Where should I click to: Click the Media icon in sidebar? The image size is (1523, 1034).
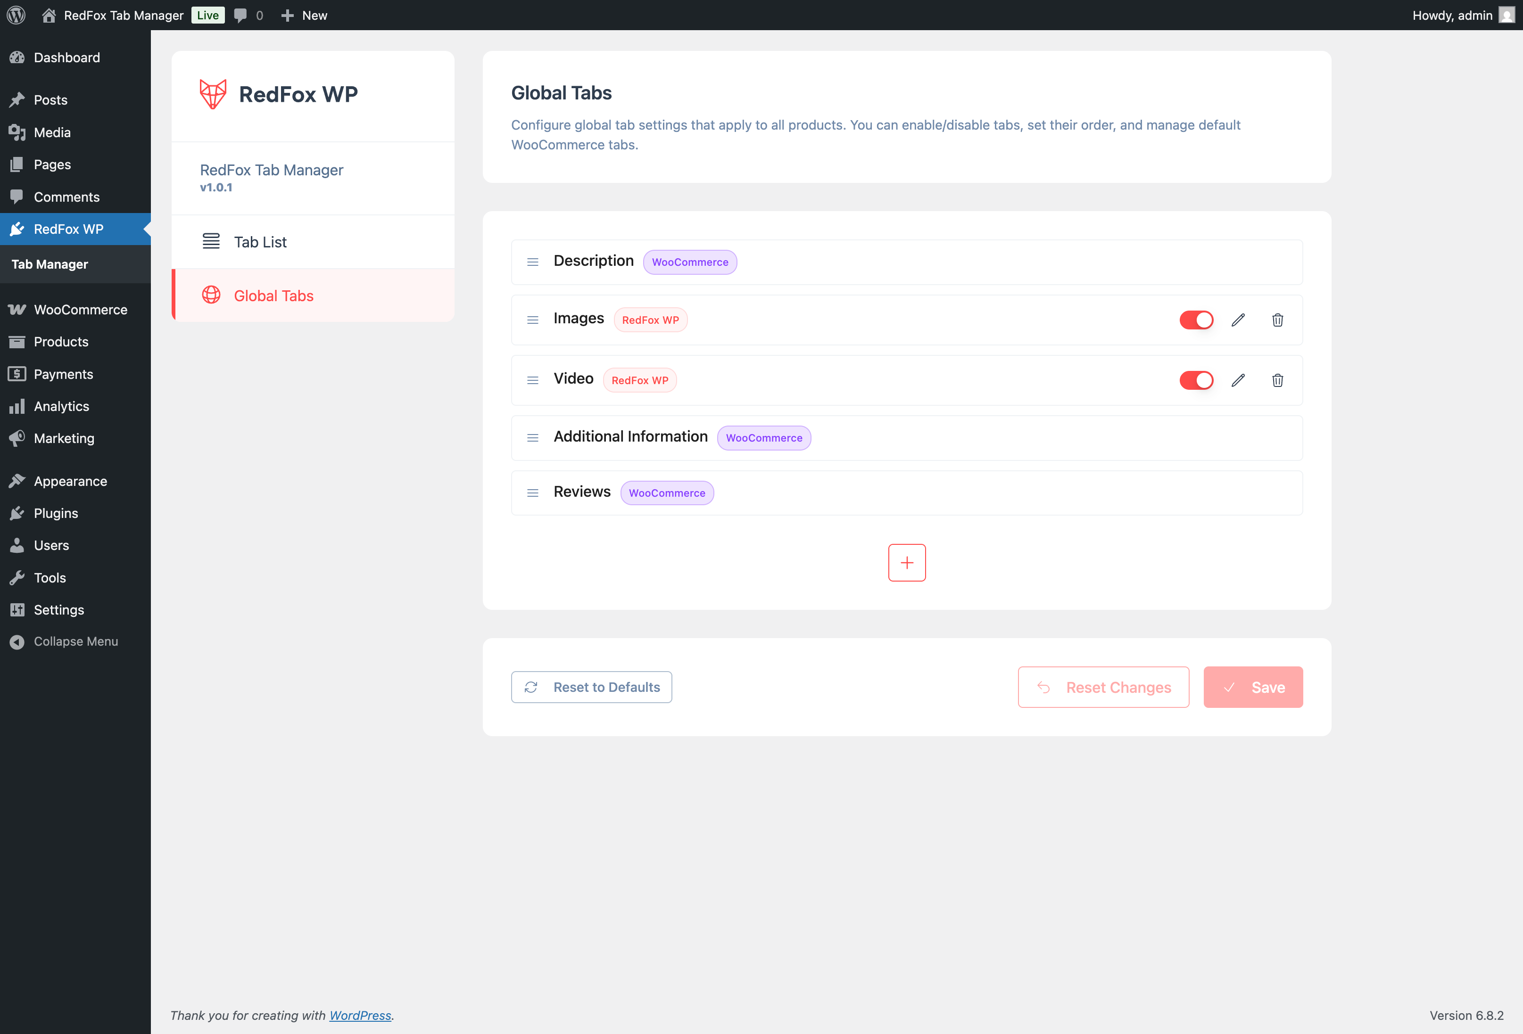[x=17, y=132]
